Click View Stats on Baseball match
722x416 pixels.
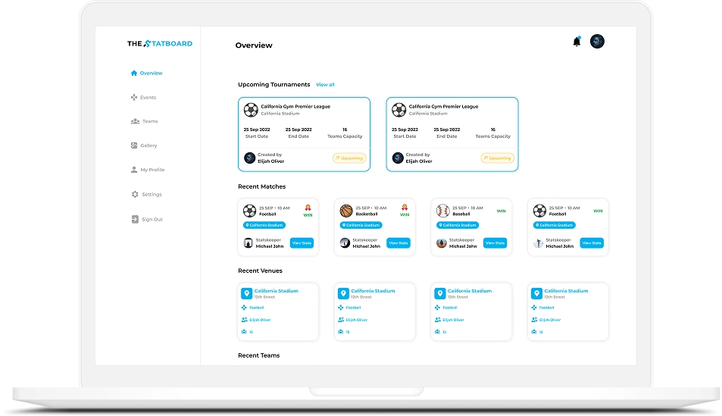(x=495, y=243)
